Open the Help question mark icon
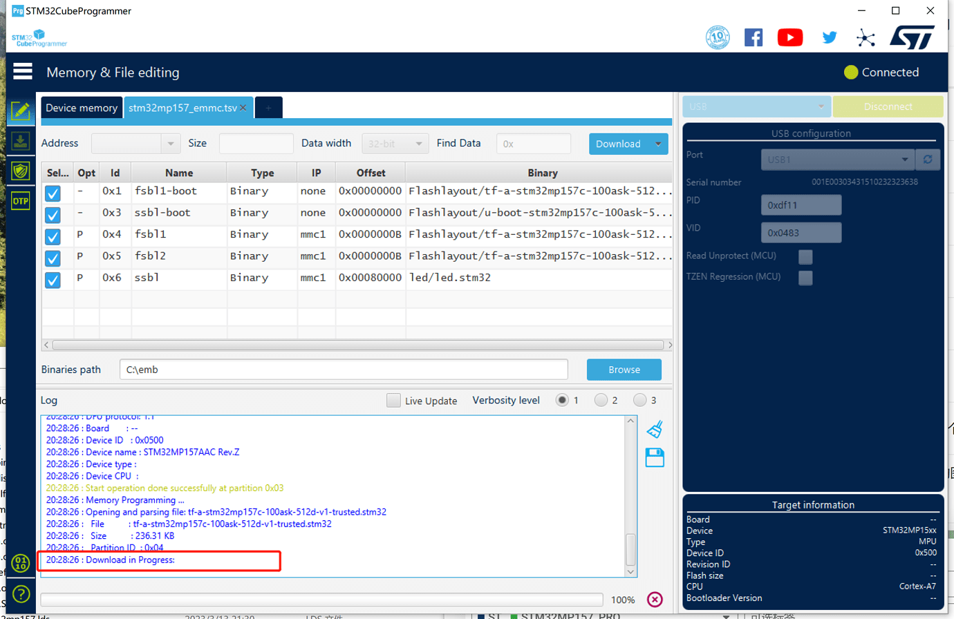The width and height of the screenshot is (954, 619). pyautogui.click(x=21, y=593)
